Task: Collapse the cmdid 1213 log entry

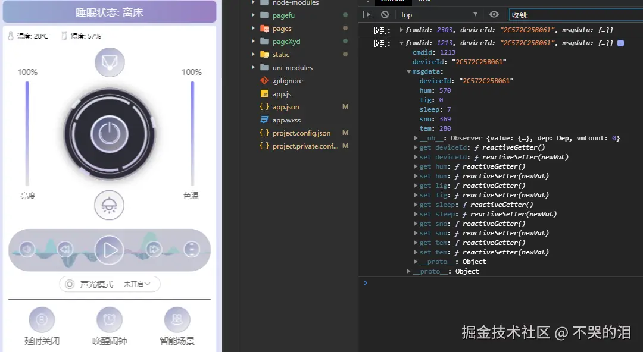Action: pyautogui.click(x=401, y=43)
